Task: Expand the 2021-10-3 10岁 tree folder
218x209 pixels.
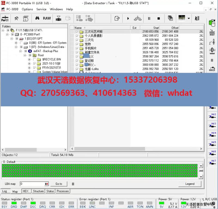Action: [29, 64]
